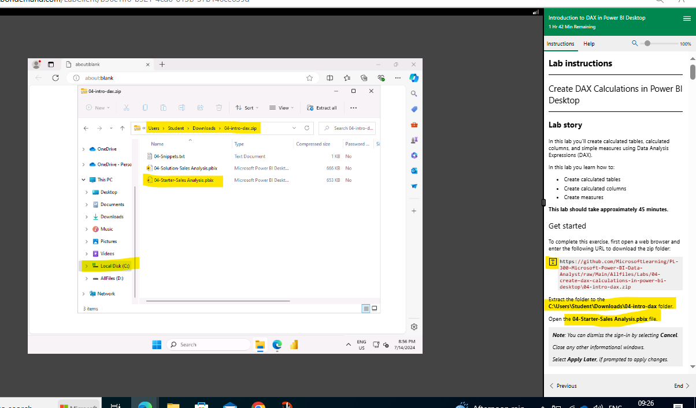The width and height of the screenshot is (696, 408).
Task: Click the magnifier icon beside the zoom slider
Action: point(635,43)
